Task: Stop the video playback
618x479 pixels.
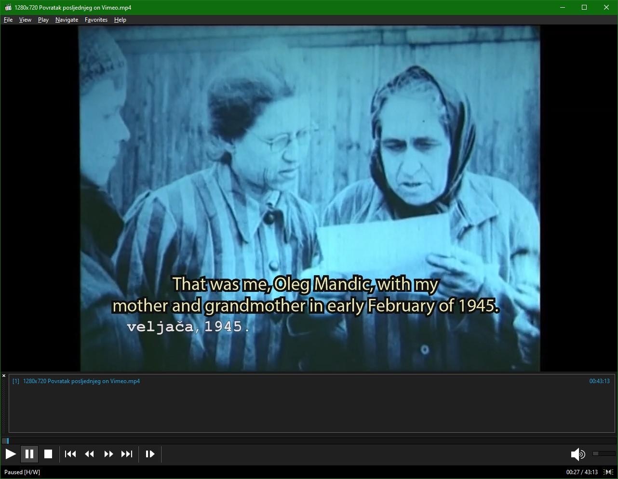Action: (48, 454)
